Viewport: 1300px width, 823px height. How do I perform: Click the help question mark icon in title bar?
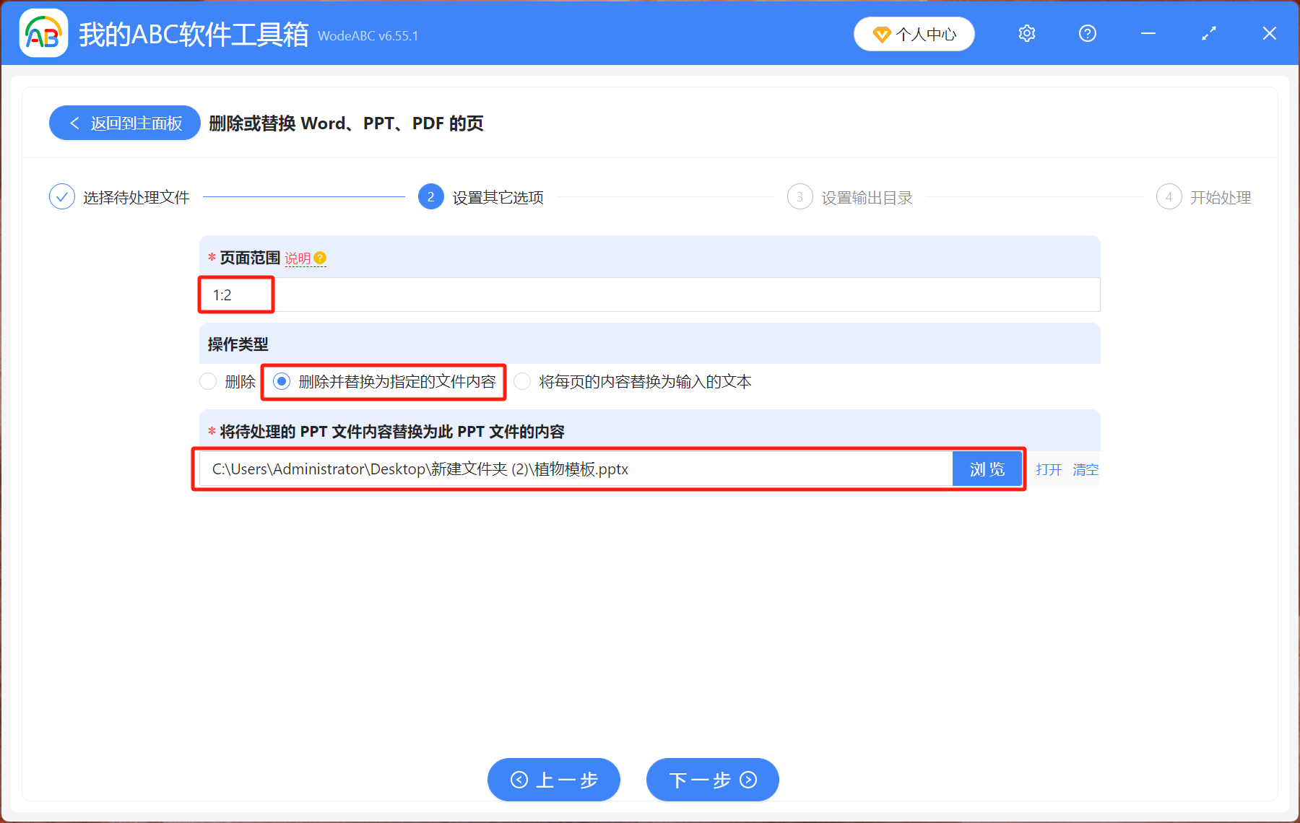pyautogui.click(x=1087, y=33)
